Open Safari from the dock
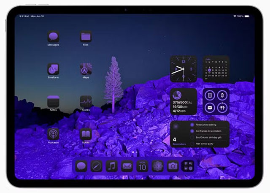270x193 pixels. [97, 166]
